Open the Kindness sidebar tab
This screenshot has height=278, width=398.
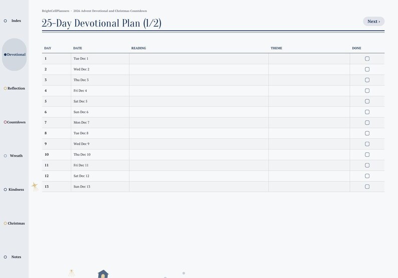pyautogui.click(x=14, y=189)
